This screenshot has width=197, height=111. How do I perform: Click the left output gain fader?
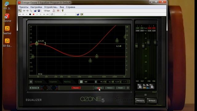coord(148,42)
